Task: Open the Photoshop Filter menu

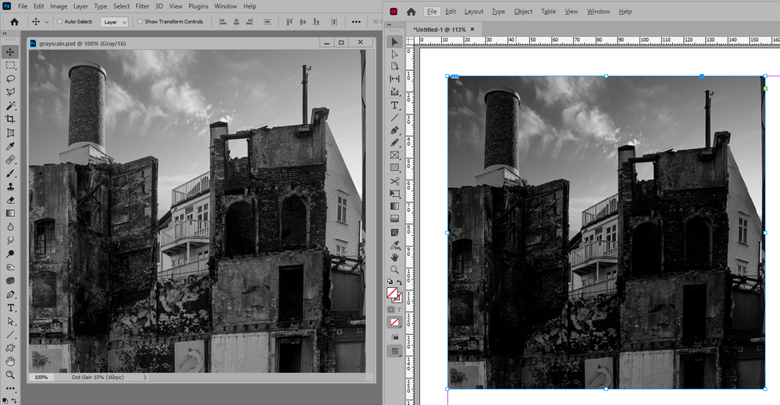Action: 142,6
